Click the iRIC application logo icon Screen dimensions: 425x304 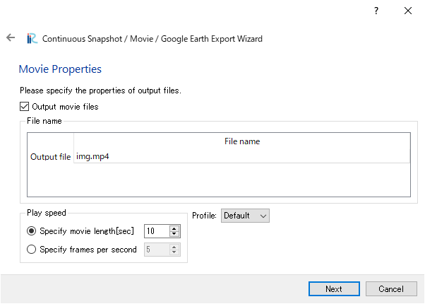(x=32, y=39)
